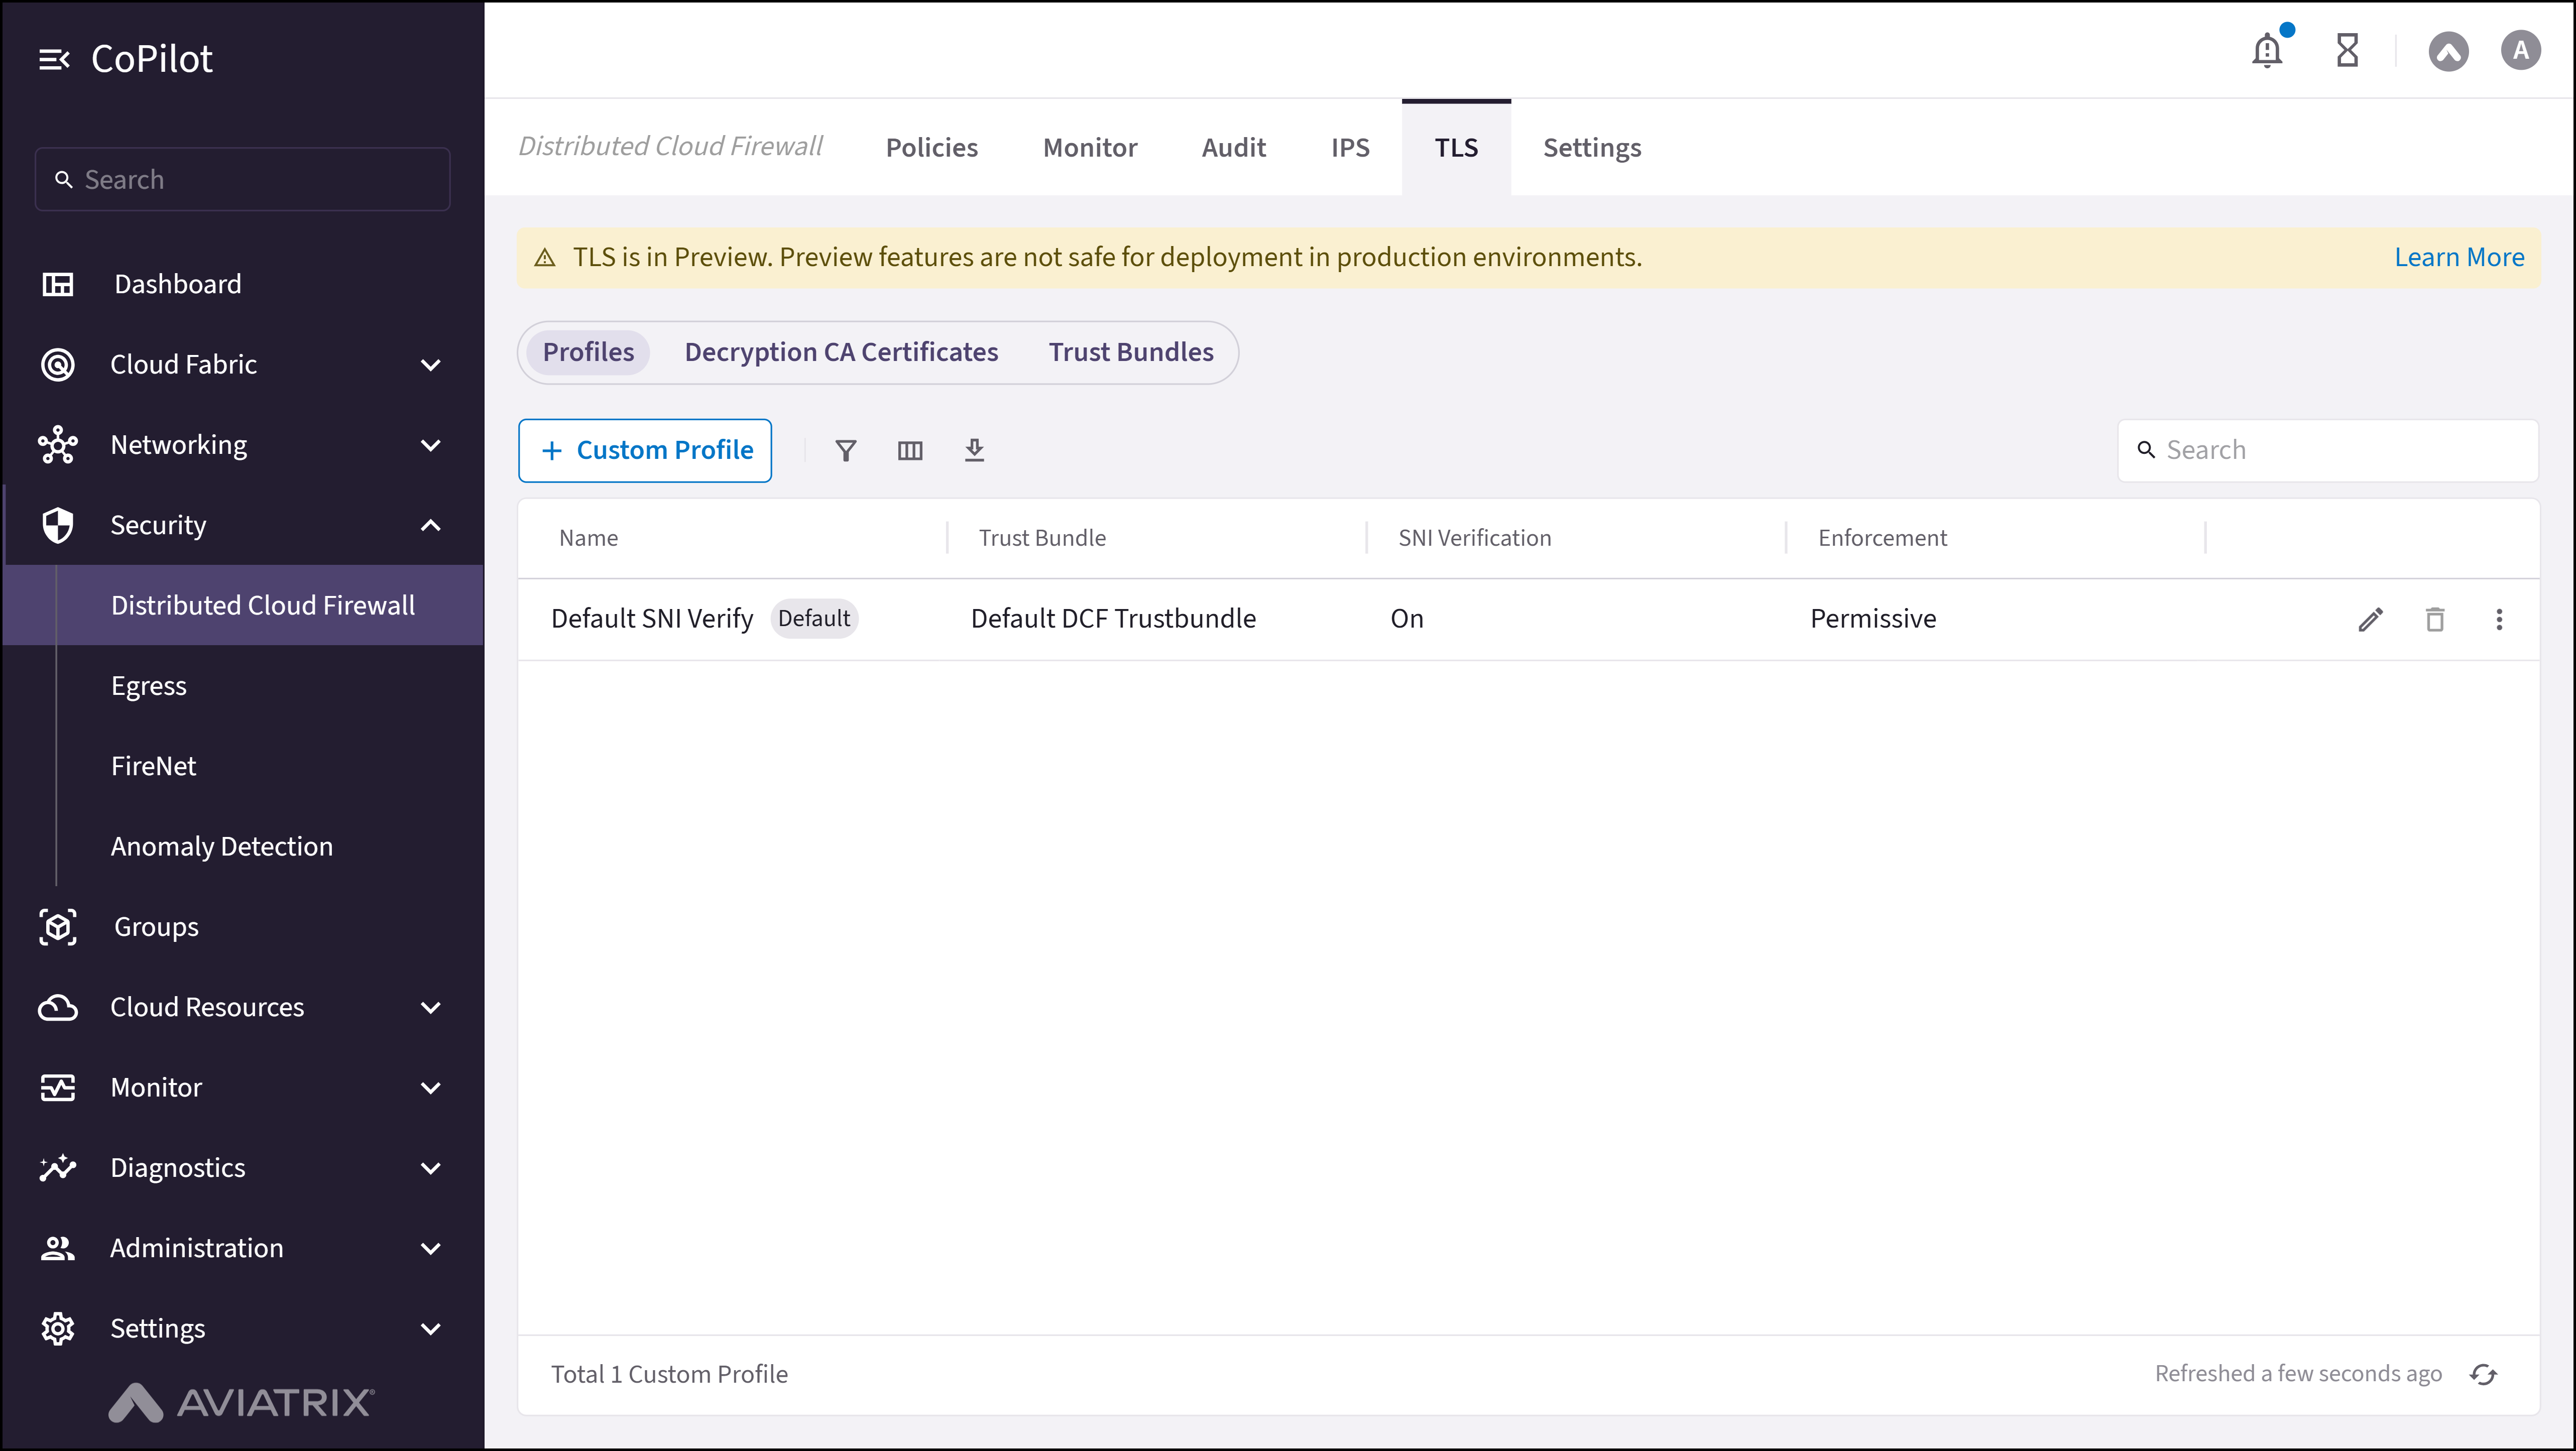The width and height of the screenshot is (2576, 1451).
Task: Open the table filter icon
Action: [x=846, y=451]
